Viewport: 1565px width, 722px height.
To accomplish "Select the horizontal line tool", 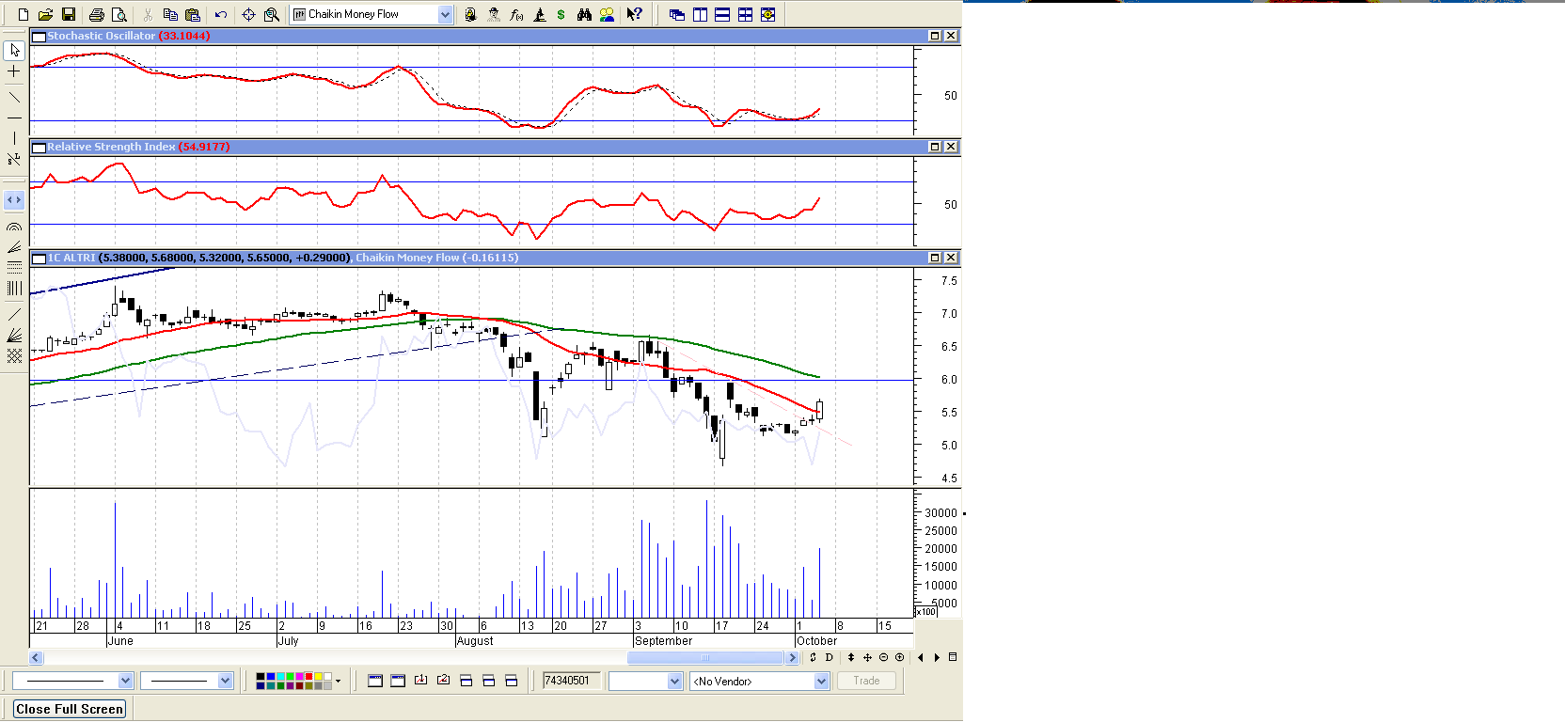I will pyautogui.click(x=14, y=118).
